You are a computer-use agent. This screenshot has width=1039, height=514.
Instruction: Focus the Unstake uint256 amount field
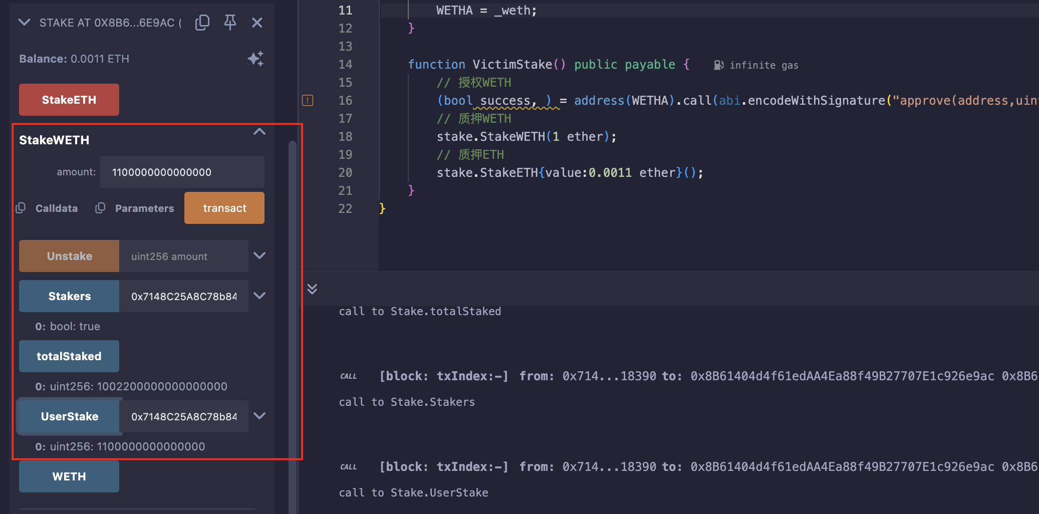184,256
